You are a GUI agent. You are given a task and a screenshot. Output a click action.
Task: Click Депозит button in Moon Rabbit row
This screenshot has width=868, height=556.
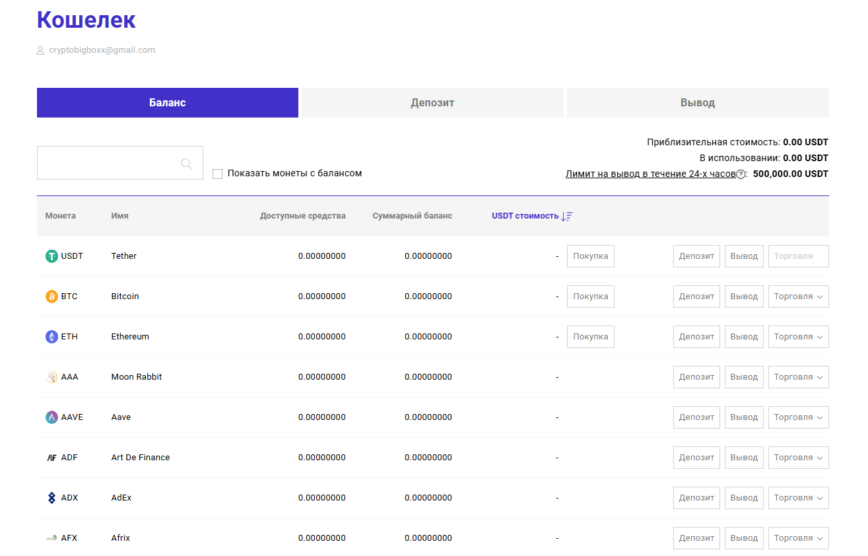pyautogui.click(x=696, y=377)
